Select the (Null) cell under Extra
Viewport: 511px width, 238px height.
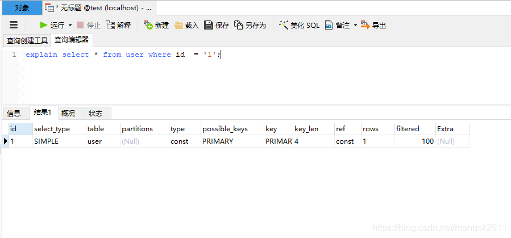point(452,141)
